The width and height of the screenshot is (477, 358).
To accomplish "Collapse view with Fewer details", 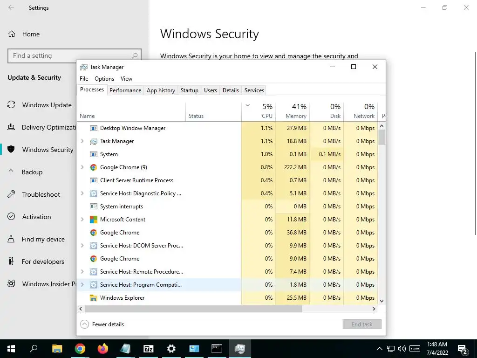I will 102,324.
